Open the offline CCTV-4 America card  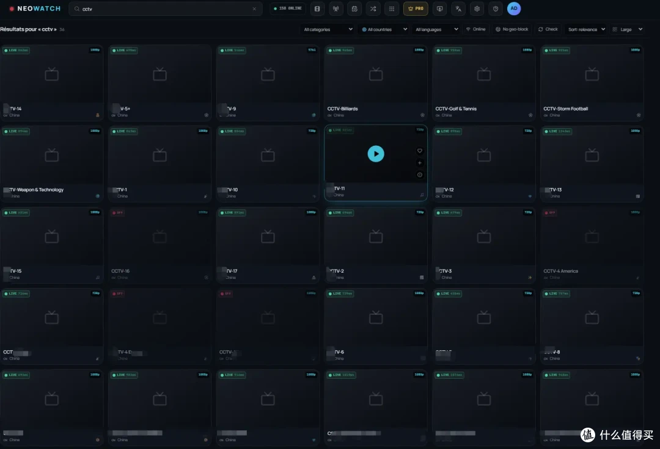[592, 245]
